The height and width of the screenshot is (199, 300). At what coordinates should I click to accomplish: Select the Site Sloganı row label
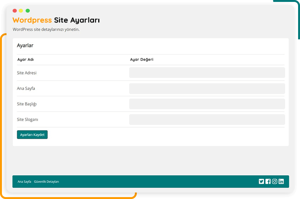point(28,120)
